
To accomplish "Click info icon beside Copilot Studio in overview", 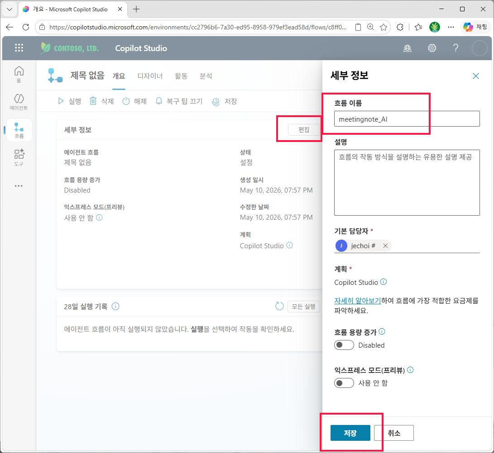I will 289,245.
